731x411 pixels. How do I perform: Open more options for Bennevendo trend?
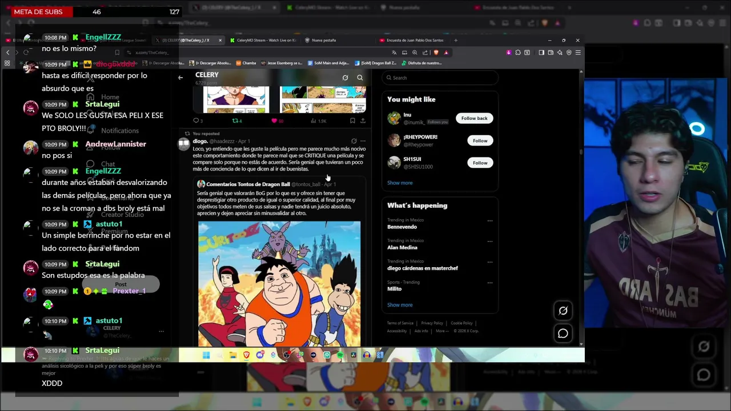(490, 221)
